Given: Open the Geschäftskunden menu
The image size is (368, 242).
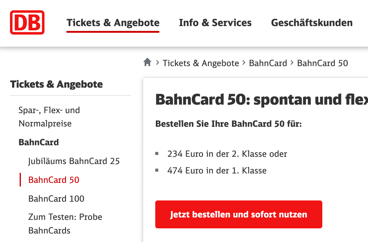Looking at the screenshot, I should (312, 23).
